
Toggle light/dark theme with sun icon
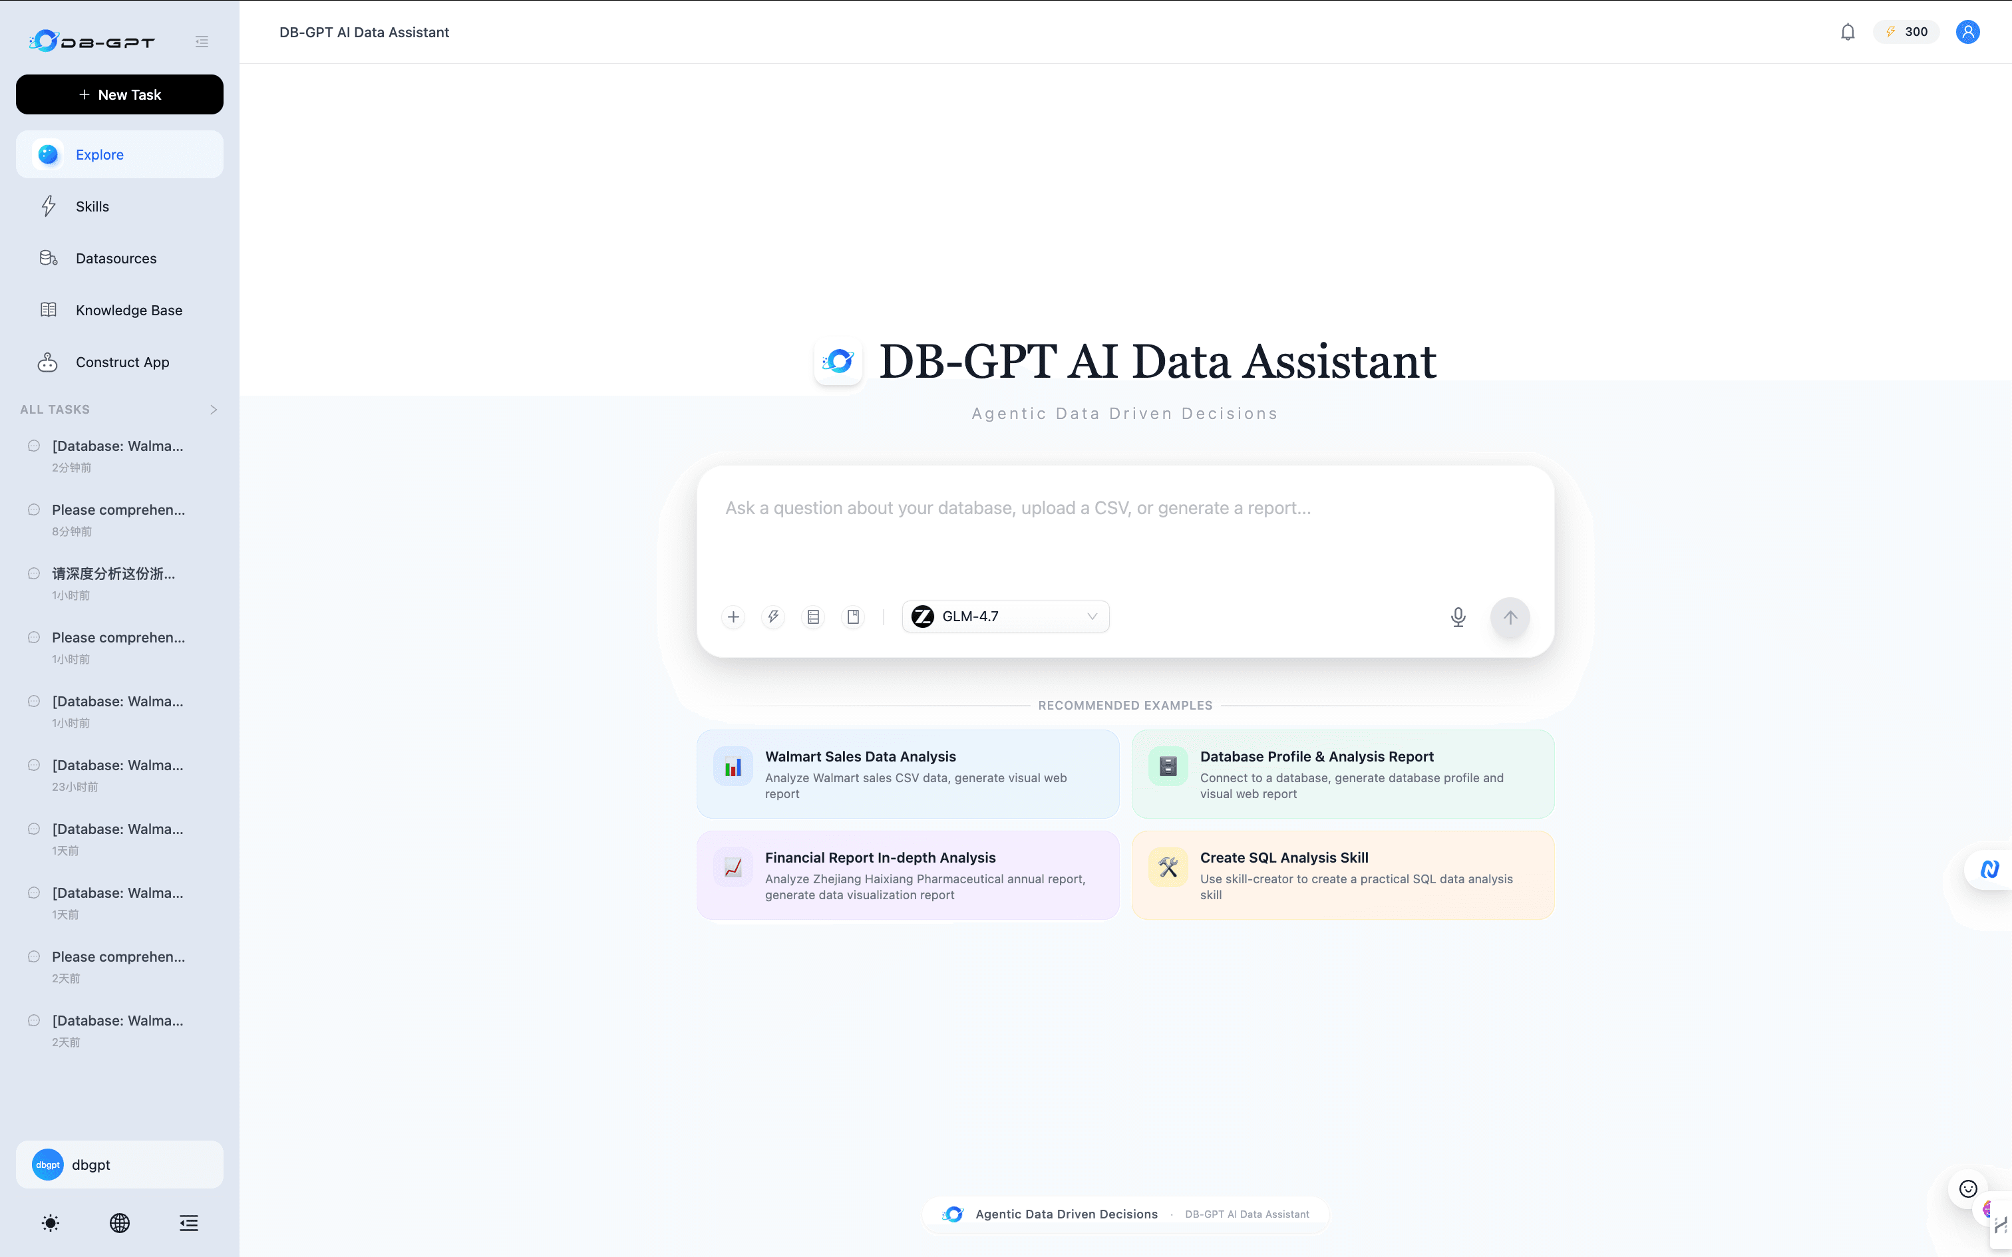(x=50, y=1222)
